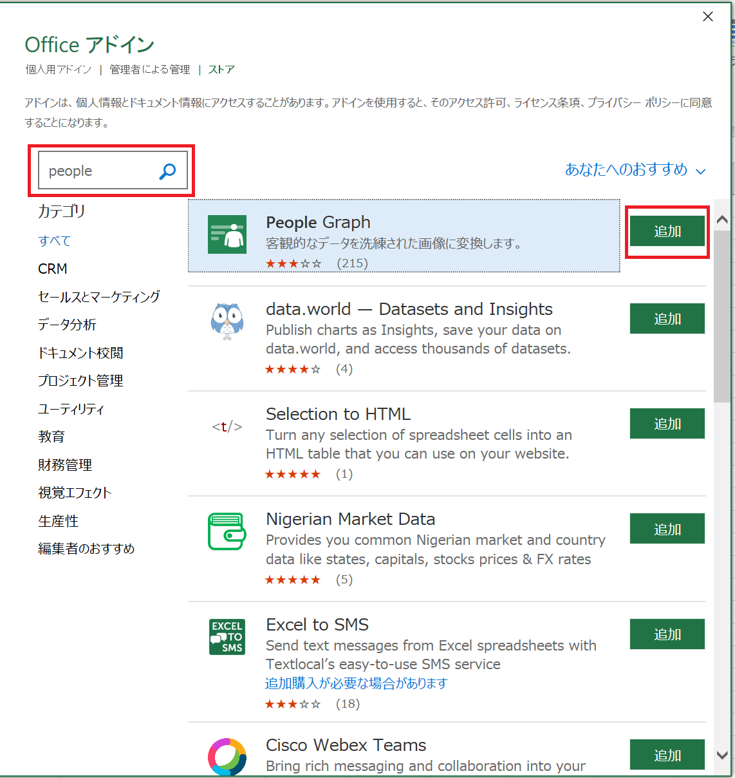Click the Nigerian Market Data wallet icon
This screenshot has height=778, width=735.
pyautogui.click(x=227, y=531)
